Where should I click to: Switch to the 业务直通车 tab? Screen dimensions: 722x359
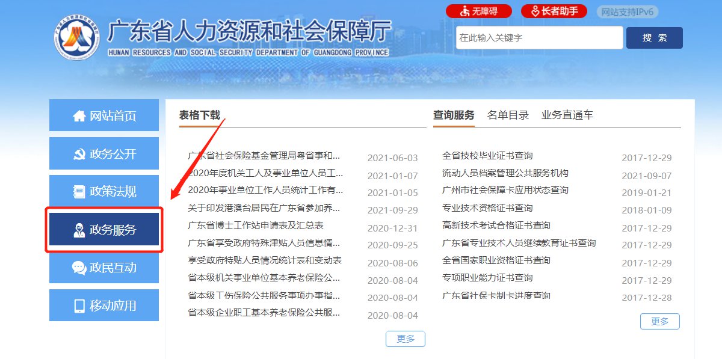[x=567, y=115]
